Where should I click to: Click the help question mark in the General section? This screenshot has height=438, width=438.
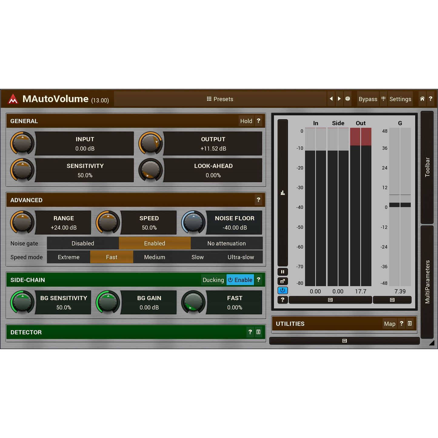[258, 121]
